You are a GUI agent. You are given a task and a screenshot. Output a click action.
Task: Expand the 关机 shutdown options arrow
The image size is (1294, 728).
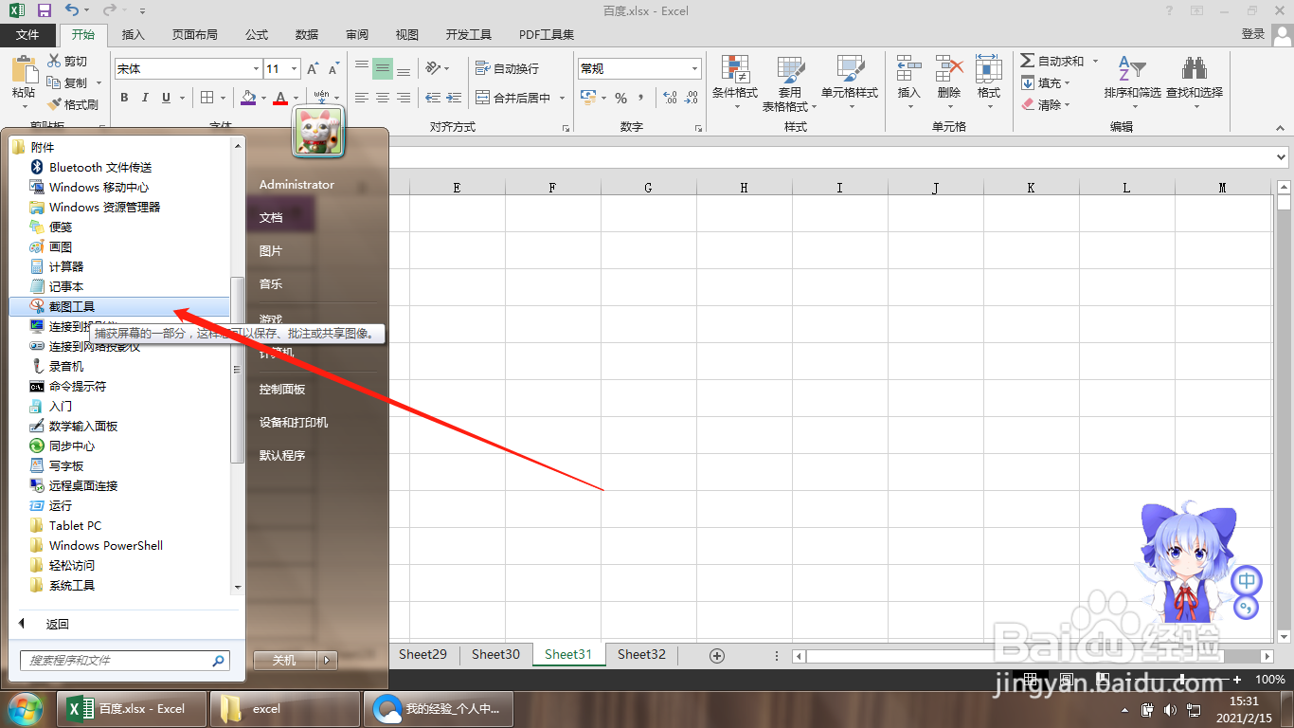[327, 660]
